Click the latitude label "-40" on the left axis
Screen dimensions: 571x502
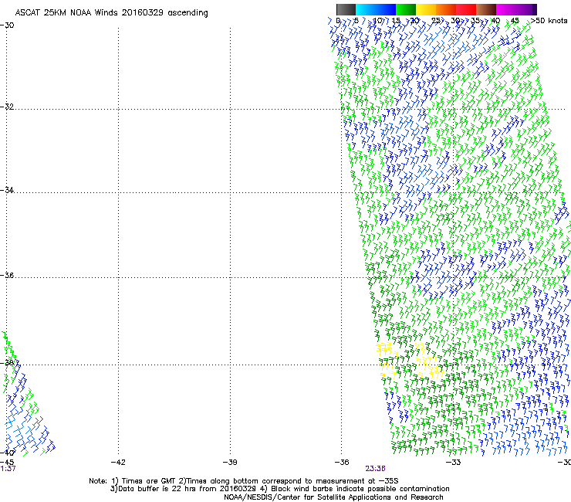click(x=7, y=453)
